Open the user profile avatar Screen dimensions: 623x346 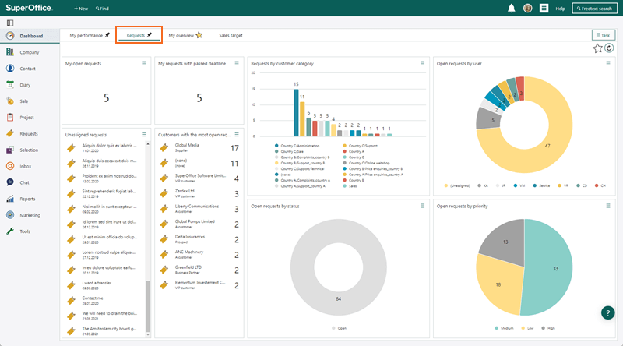coord(528,9)
